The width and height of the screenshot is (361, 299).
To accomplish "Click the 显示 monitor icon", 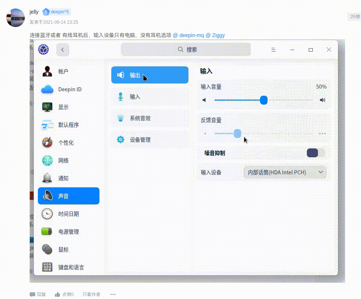I will click(x=47, y=107).
